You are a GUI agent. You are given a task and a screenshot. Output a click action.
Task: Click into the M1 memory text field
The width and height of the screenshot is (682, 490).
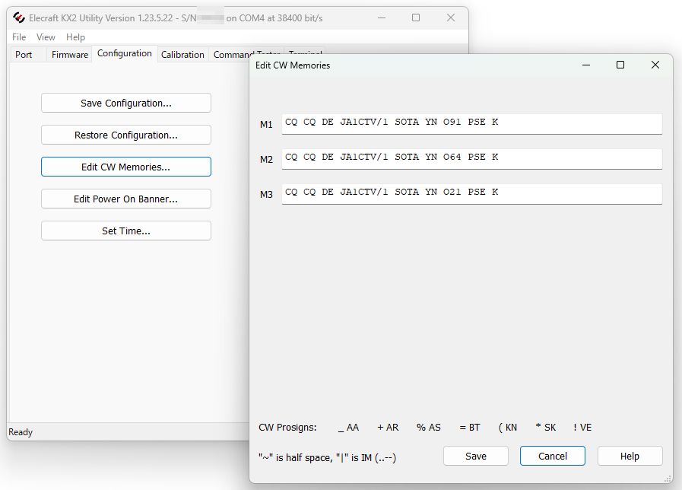point(472,124)
